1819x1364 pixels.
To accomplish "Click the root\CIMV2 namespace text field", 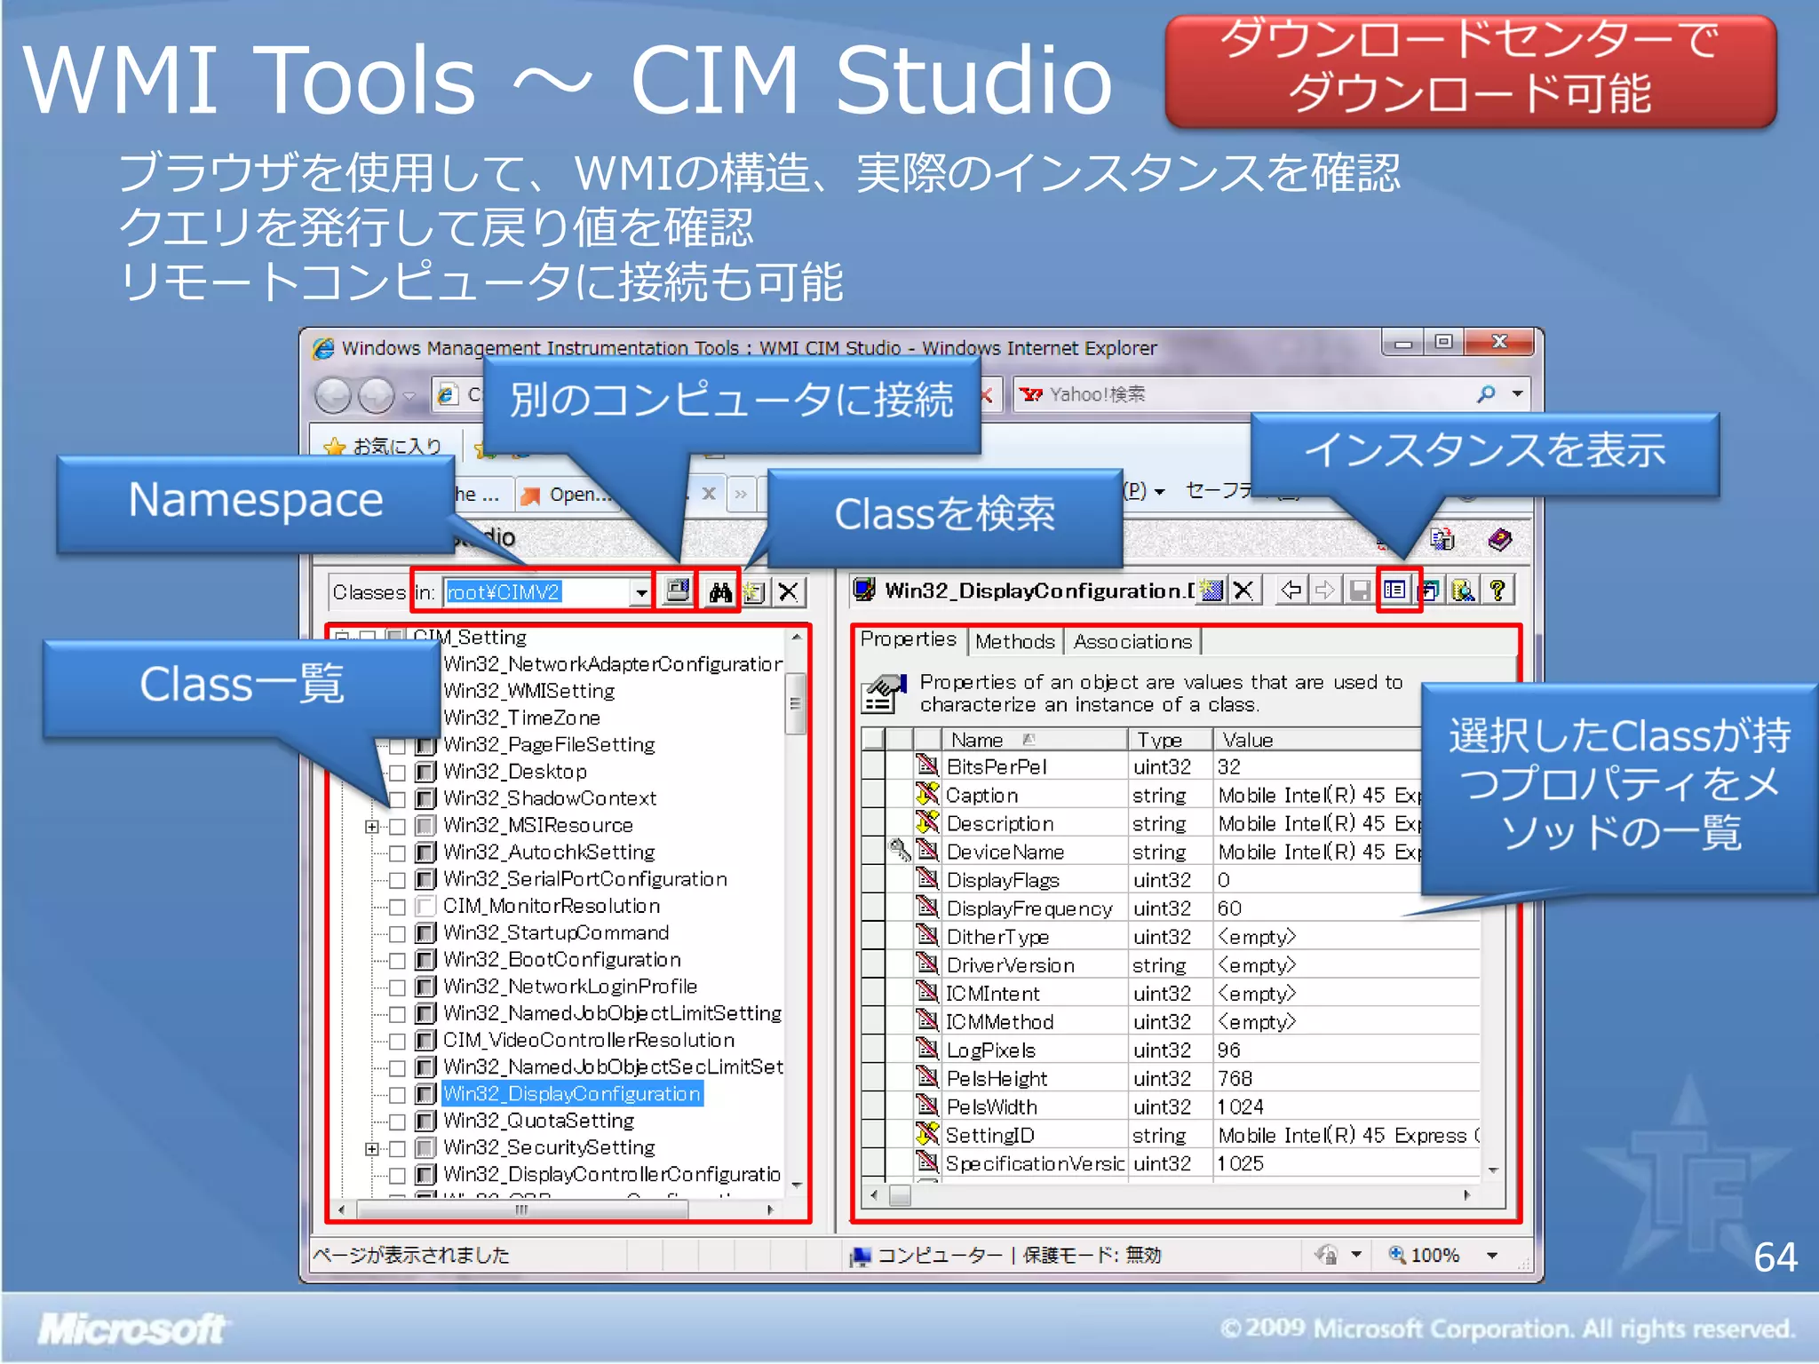I will click(x=536, y=592).
